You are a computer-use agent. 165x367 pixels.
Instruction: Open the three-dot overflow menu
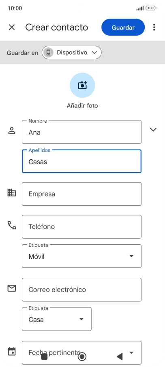(x=154, y=28)
